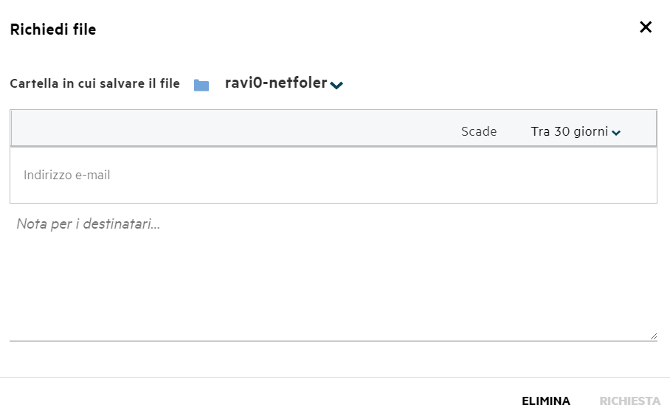
Task: Click the RICHIESTA button
Action: 630,401
